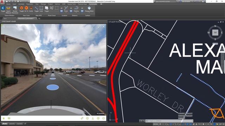The image size is (225, 126).
Task: Click the TOP face of the ViewCube
Action: [215, 33]
